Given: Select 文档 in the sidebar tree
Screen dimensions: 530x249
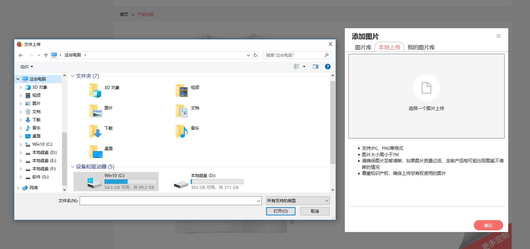Looking at the screenshot, I should coord(36,112).
